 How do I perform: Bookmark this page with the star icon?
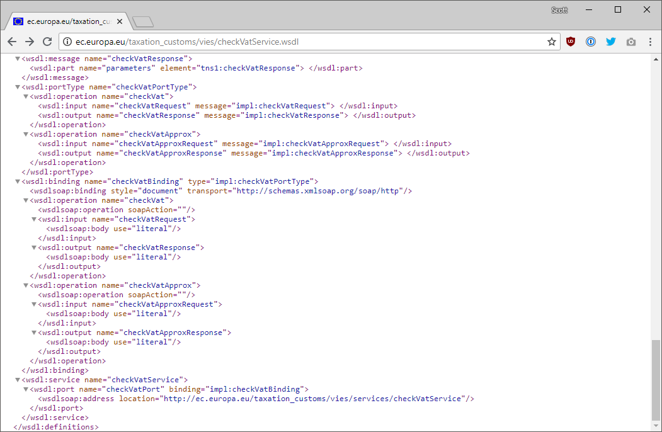(552, 42)
